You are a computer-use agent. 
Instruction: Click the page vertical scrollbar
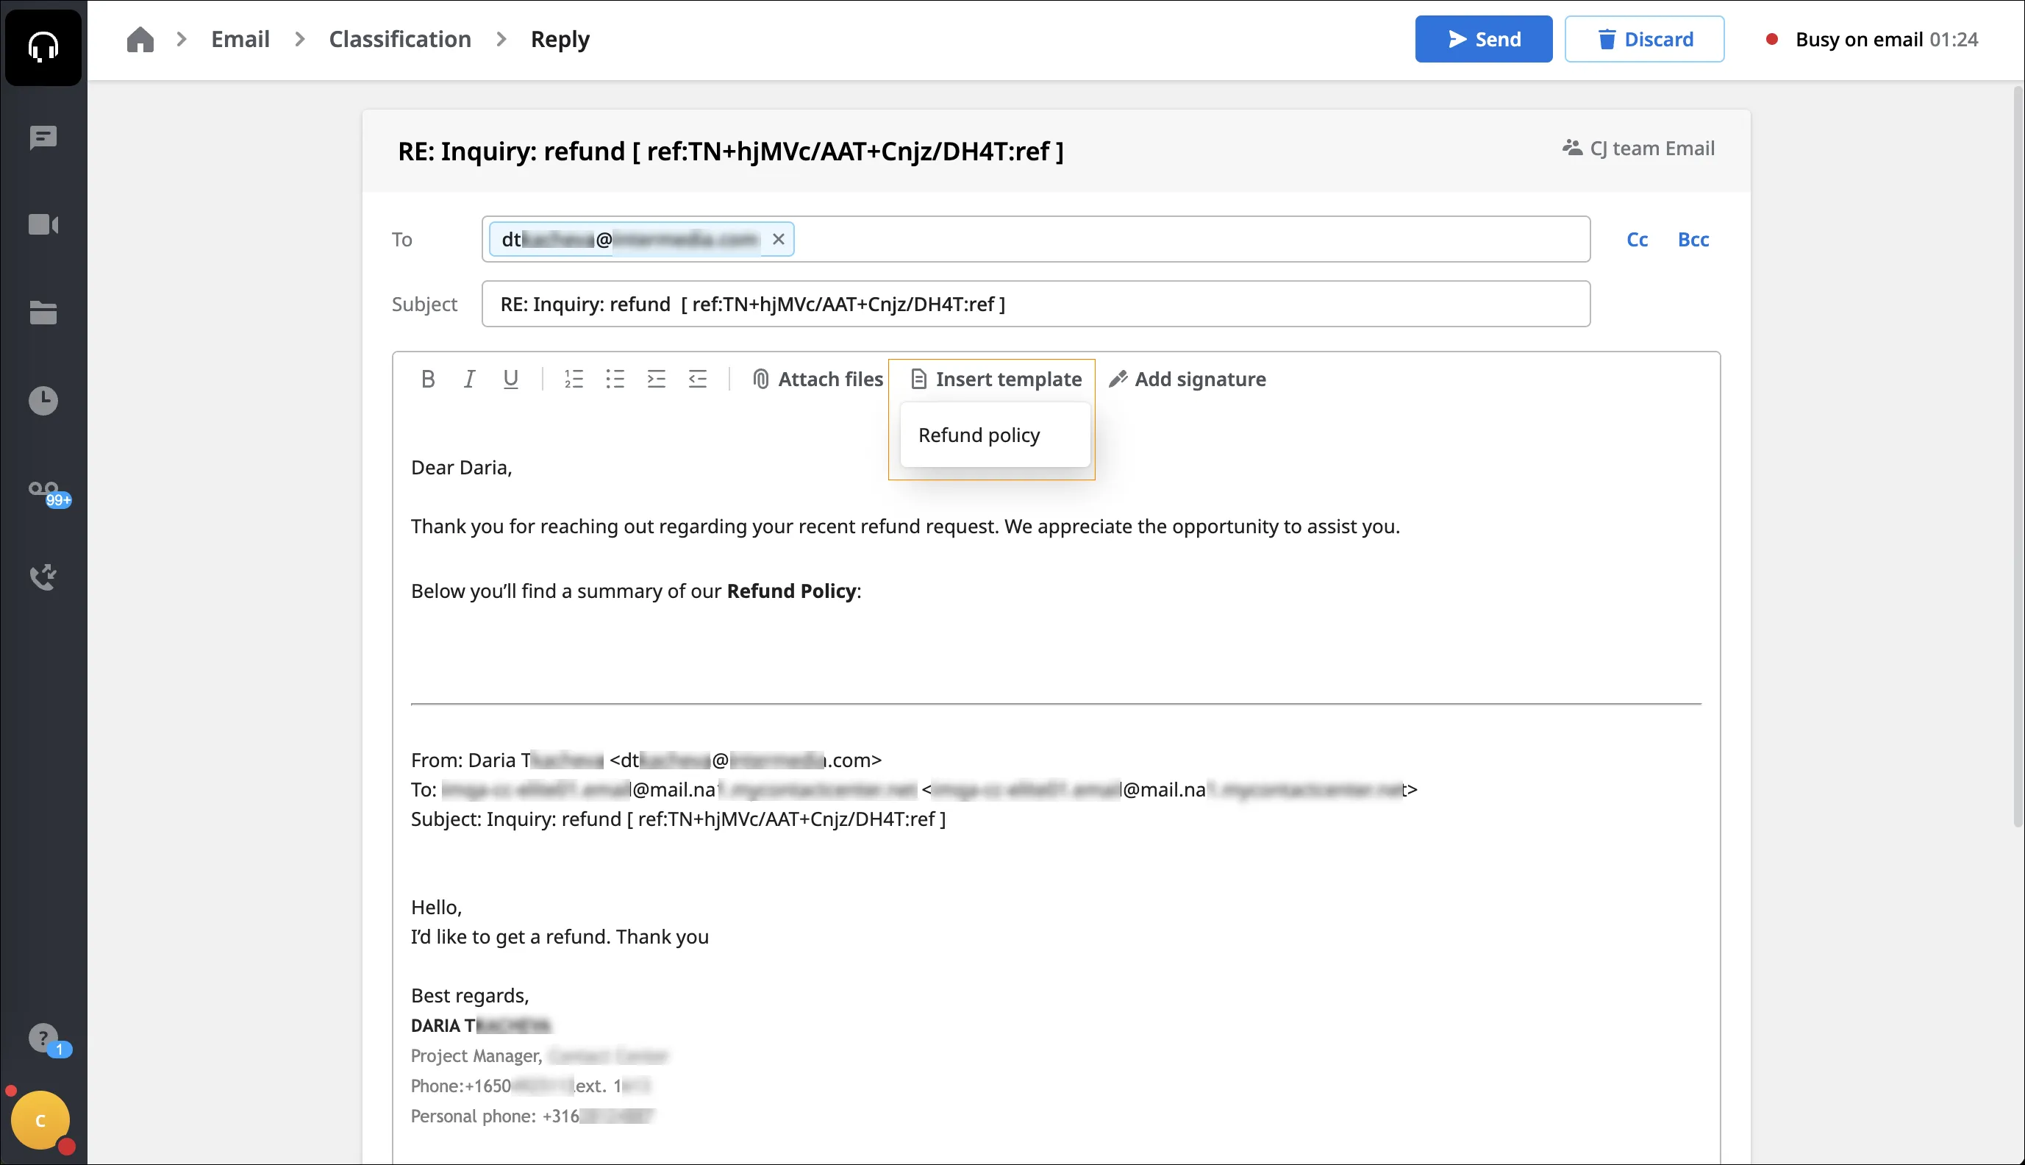click(2018, 456)
